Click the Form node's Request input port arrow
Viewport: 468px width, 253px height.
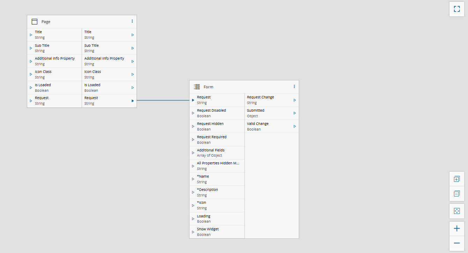click(193, 100)
